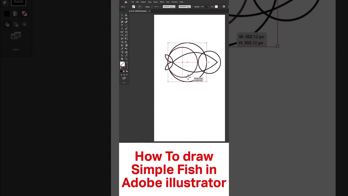The image size is (348, 196).
Task: Select the Hand tool
Action: (x=122, y=59)
